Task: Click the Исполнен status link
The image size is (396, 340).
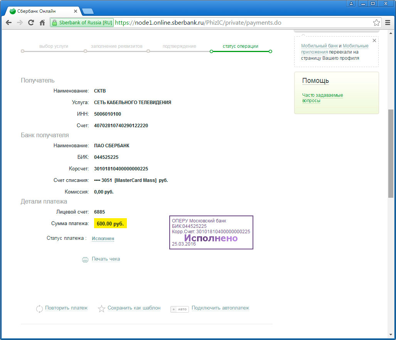Action: click(103, 239)
